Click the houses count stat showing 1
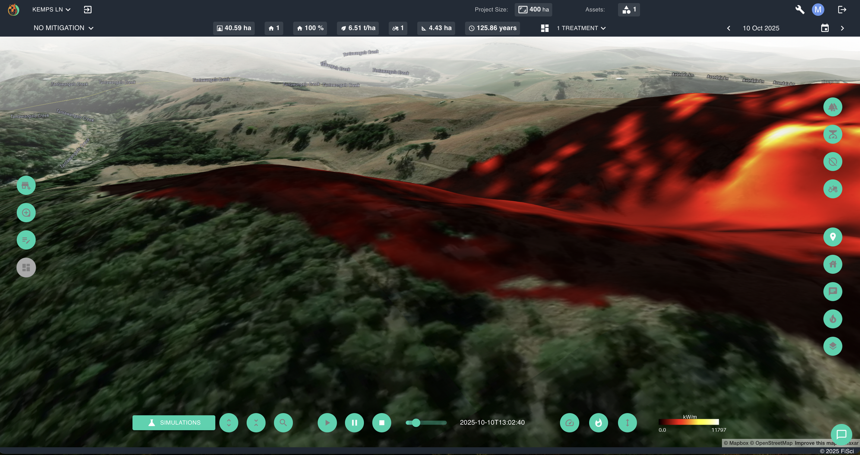The height and width of the screenshot is (455, 860). pyautogui.click(x=274, y=28)
